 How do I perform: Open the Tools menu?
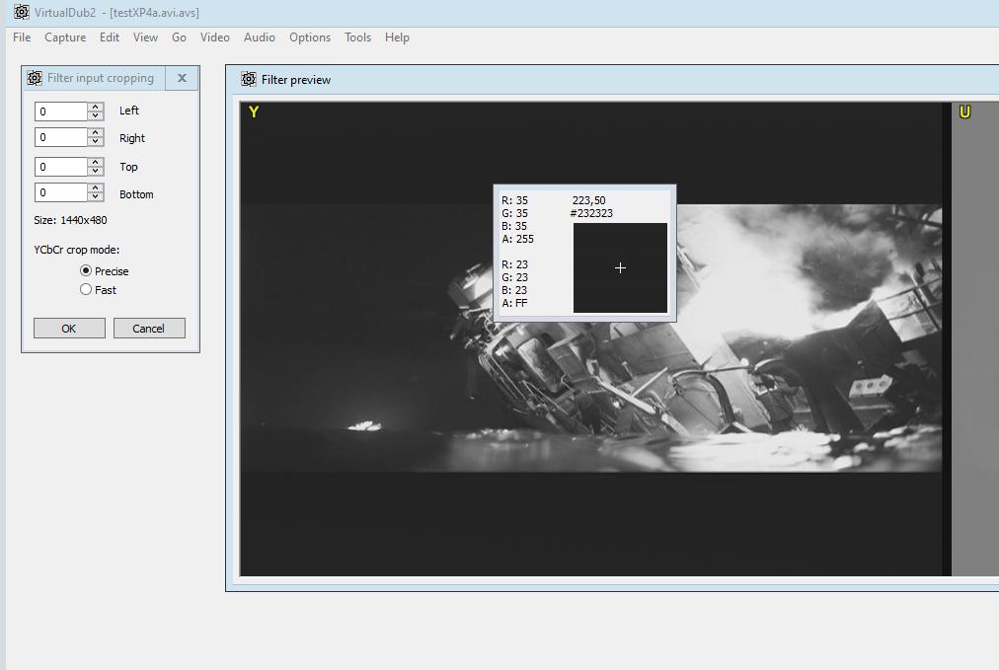[x=357, y=37]
